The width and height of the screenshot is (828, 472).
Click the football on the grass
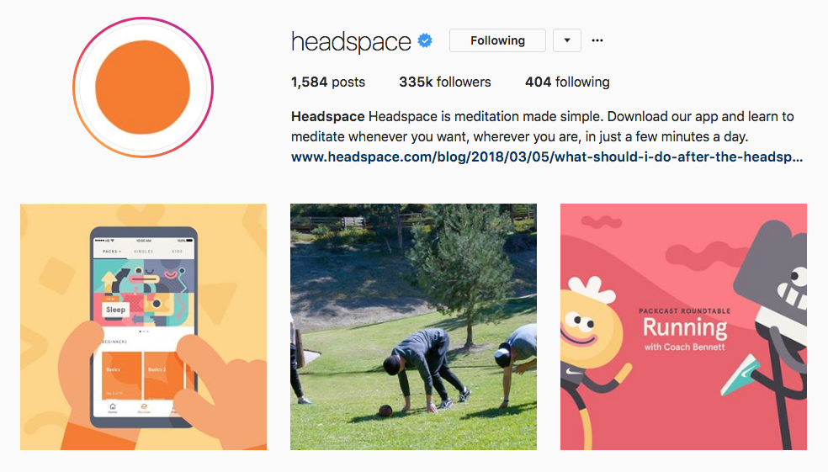[385, 411]
